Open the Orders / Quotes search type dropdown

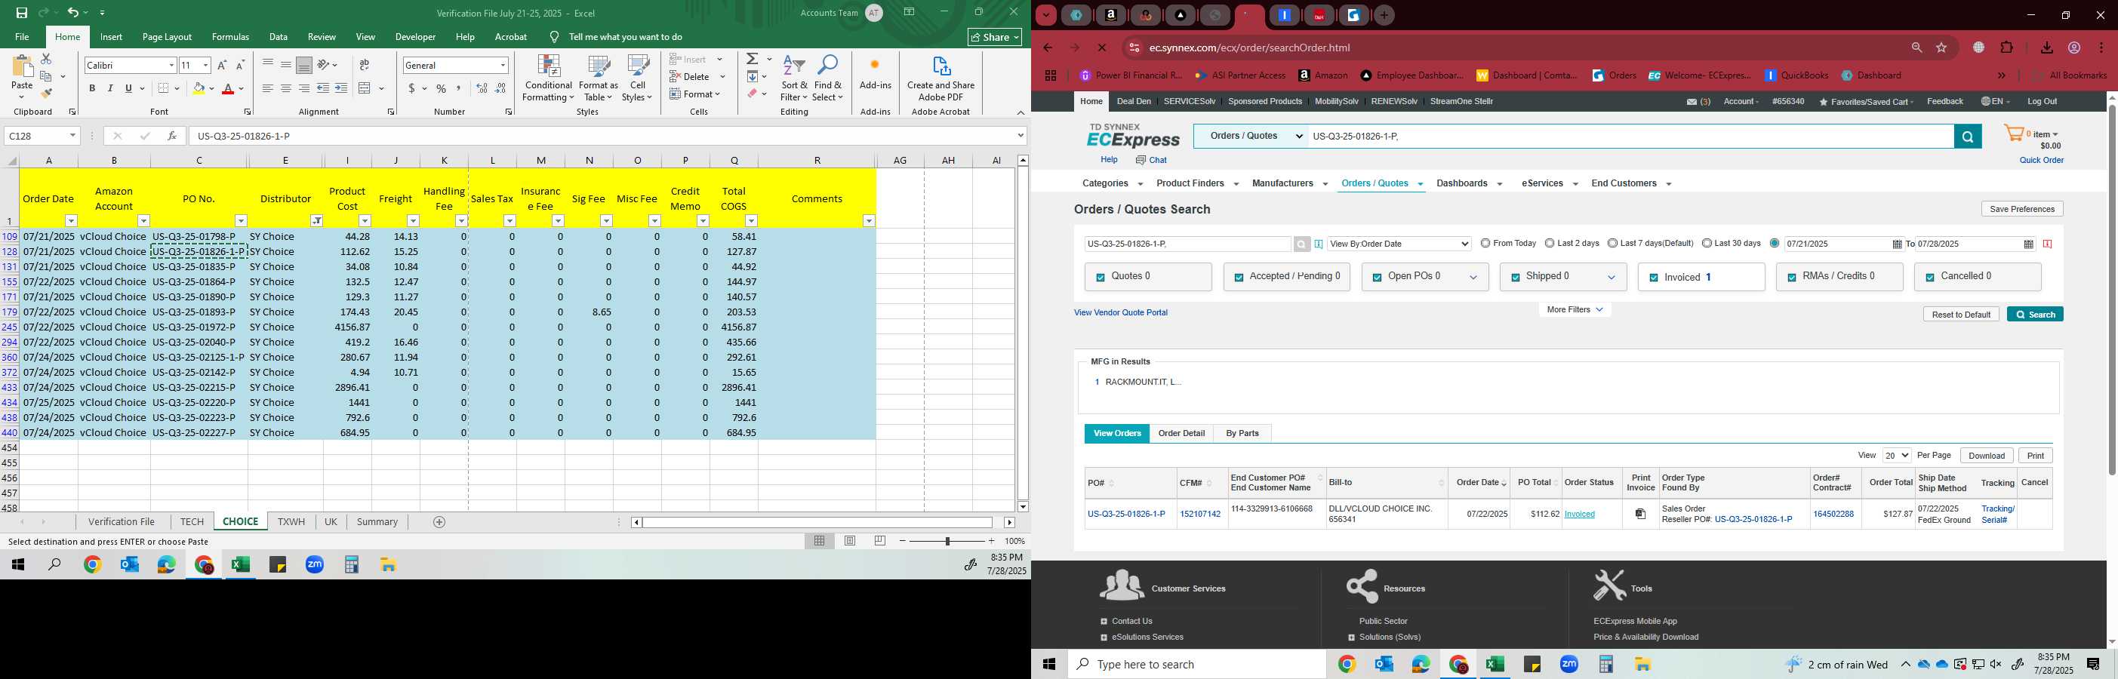(1251, 137)
